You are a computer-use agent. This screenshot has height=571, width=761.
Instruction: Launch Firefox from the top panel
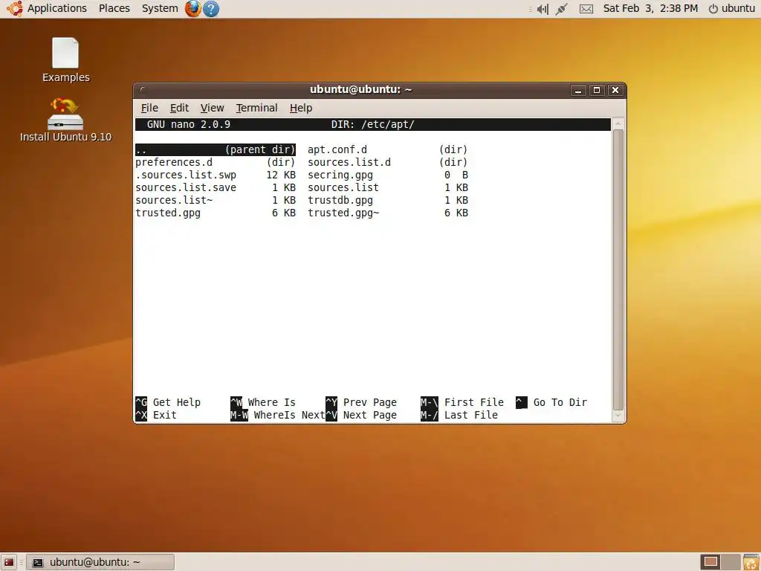click(x=192, y=8)
